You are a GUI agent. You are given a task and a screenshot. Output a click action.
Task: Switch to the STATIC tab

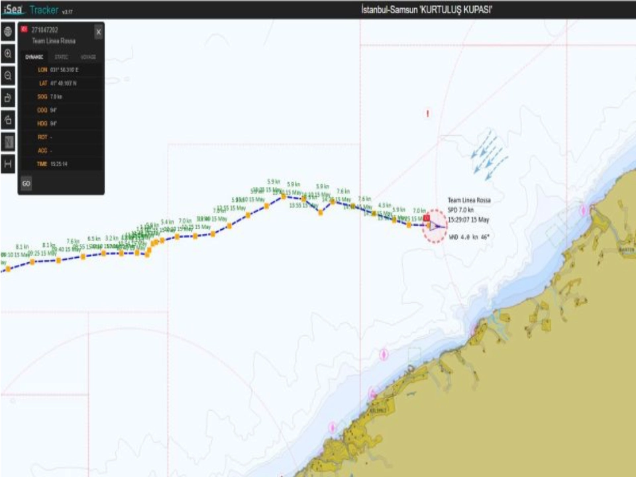click(61, 57)
